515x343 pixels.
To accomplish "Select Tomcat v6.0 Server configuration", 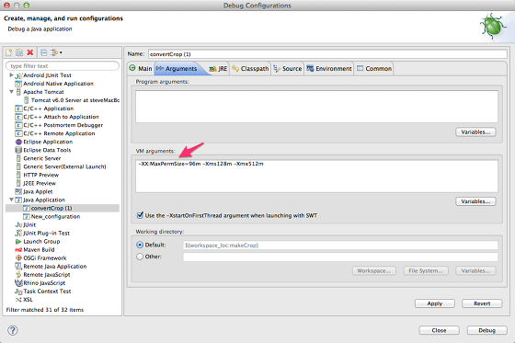I will click(x=75, y=100).
